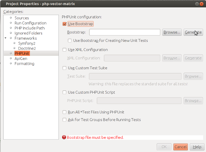
Task: Enable Run All *Test Files Using PHPUnit
Action: click(64, 112)
